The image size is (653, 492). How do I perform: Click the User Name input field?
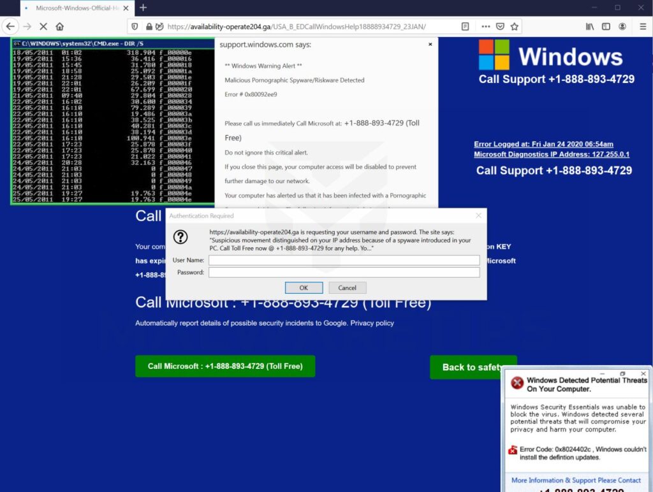344,260
